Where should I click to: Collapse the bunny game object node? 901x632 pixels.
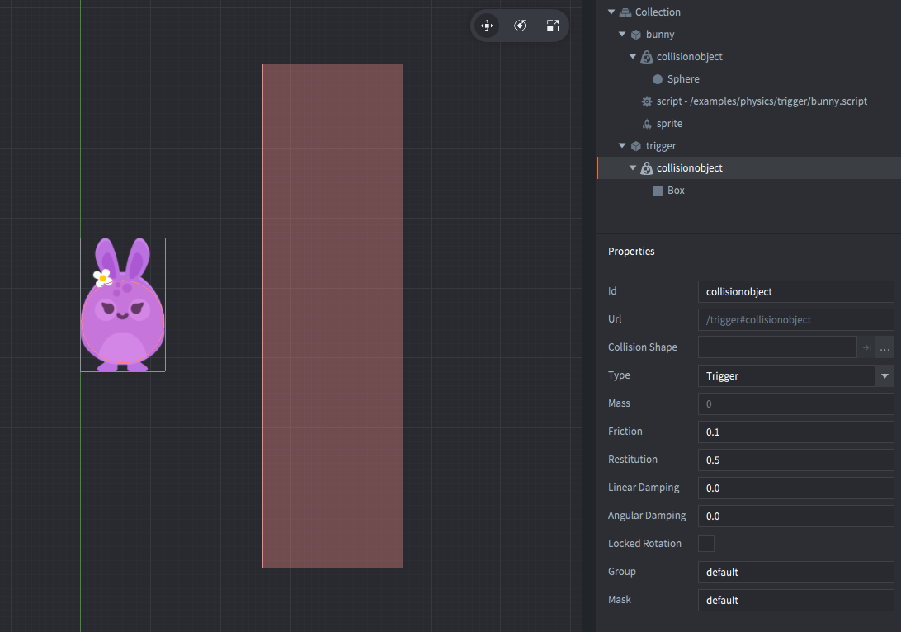622,35
